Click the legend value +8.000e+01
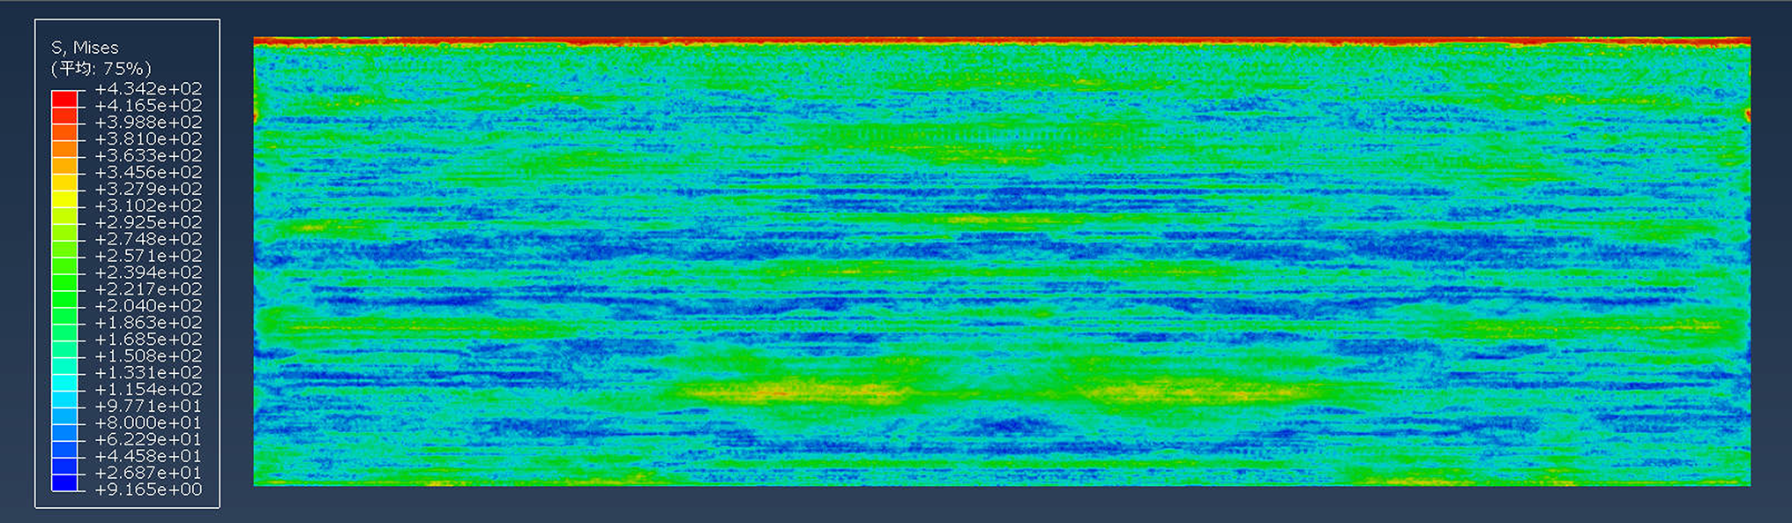This screenshot has height=523, width=1792. coord(148,422)
